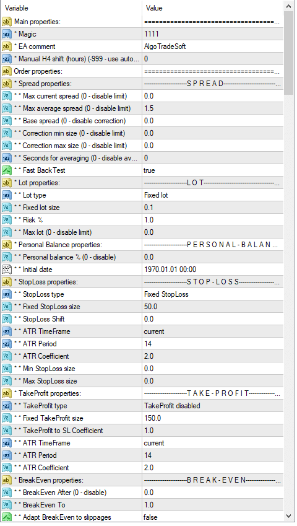Click the integer icon beside Magic
The image size is (297, 526).
tap(7, 34)
